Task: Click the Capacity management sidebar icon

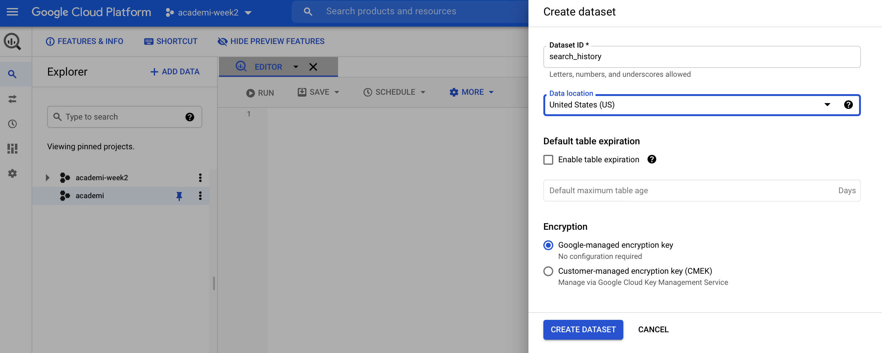Action: 13,148
